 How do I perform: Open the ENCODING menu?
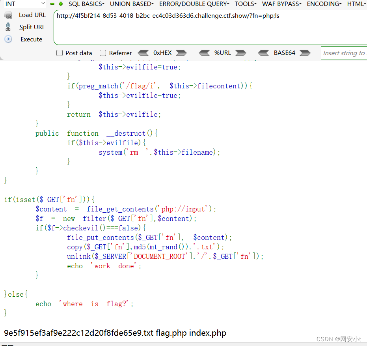(324, 4)
